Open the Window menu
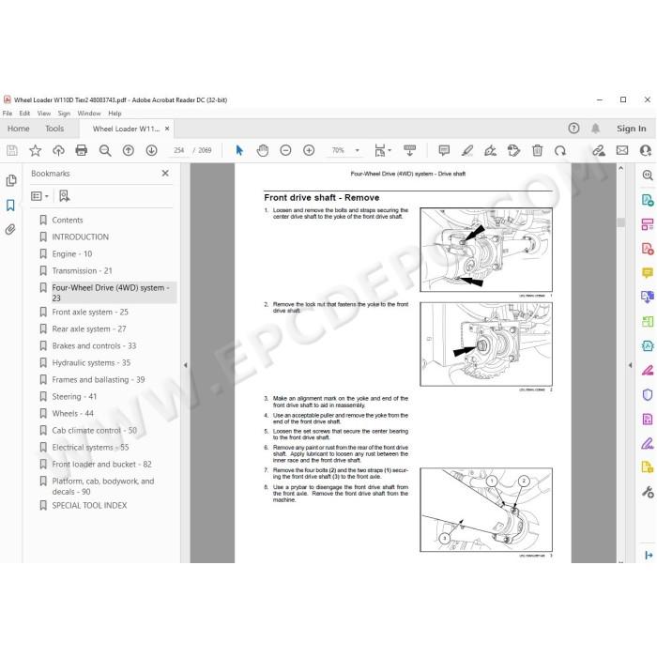Screen dimensions: 657x657 (89, 114)
